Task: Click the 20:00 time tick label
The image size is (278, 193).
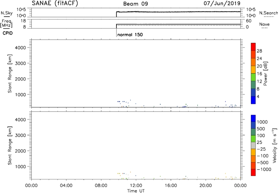Action: pos(205,186)
